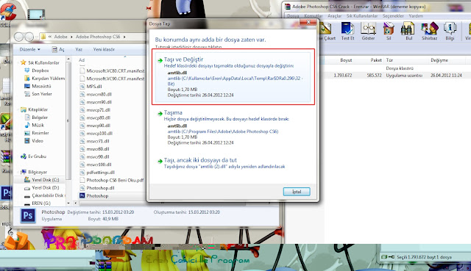Sort WinRAR list by Paket column
The width and height of the screenshot is (471, 271).
click(x=376, y=60)
